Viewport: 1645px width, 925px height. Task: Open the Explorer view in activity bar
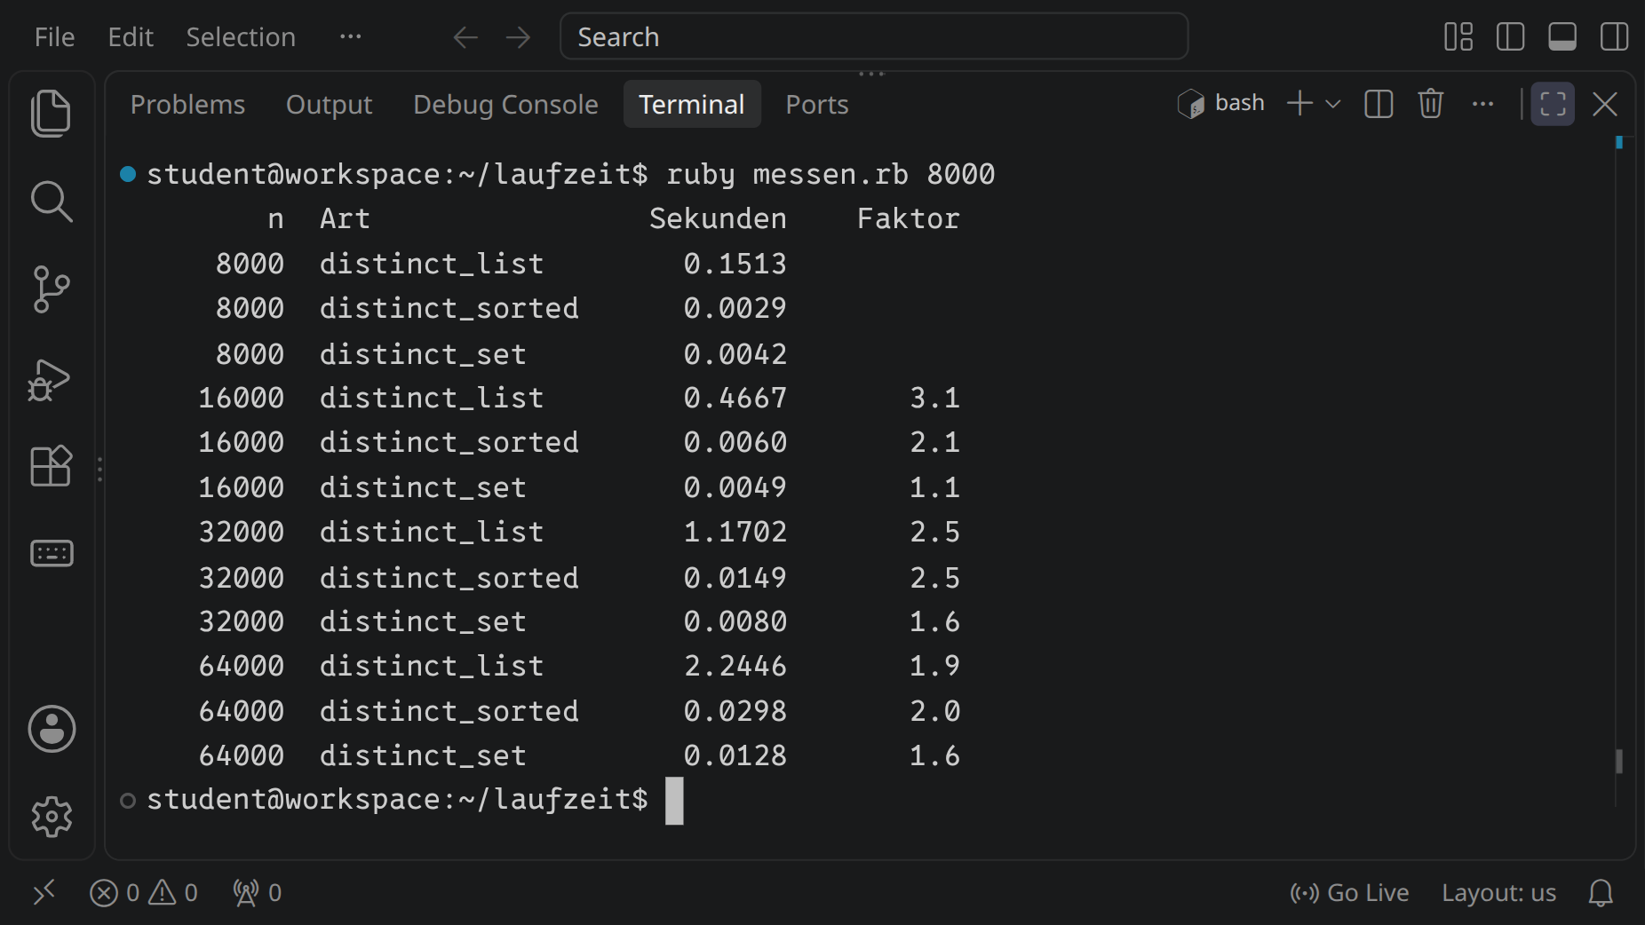coord(52,114)
